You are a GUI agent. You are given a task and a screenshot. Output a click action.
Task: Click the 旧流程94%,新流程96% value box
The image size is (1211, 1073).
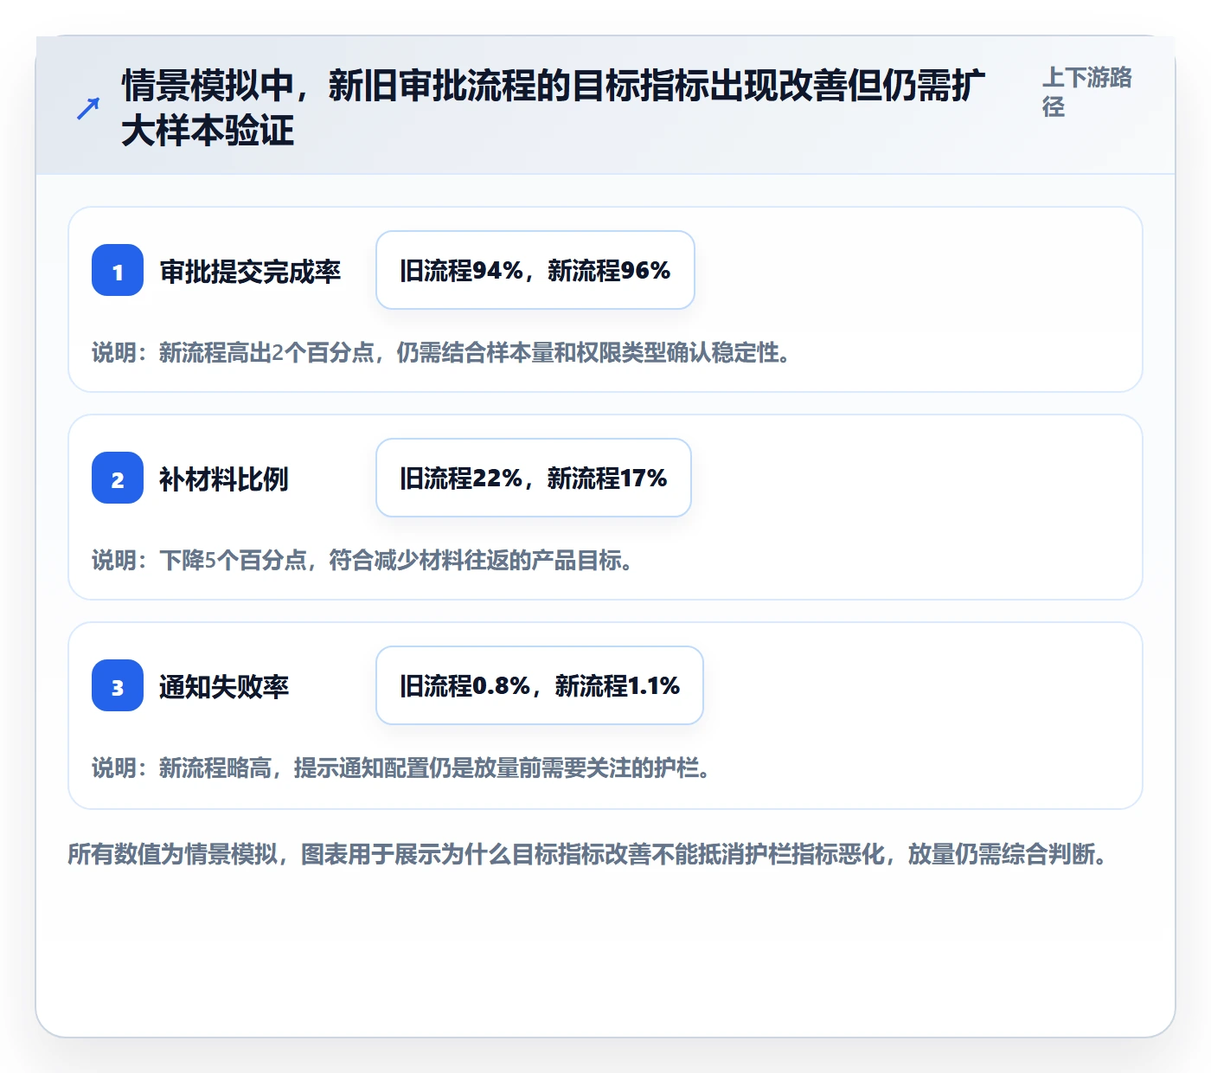pyautogui.click(x=535, y=270)
